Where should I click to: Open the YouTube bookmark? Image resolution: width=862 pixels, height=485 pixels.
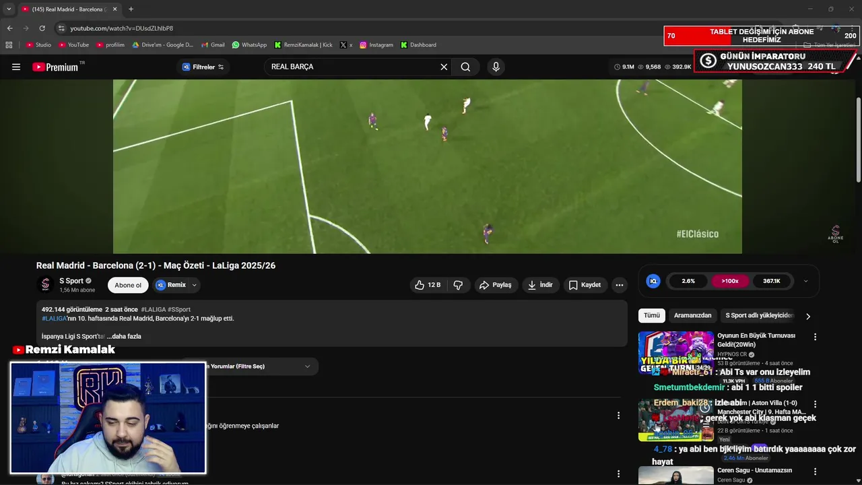pyautogui.click(x=73, y=45)
